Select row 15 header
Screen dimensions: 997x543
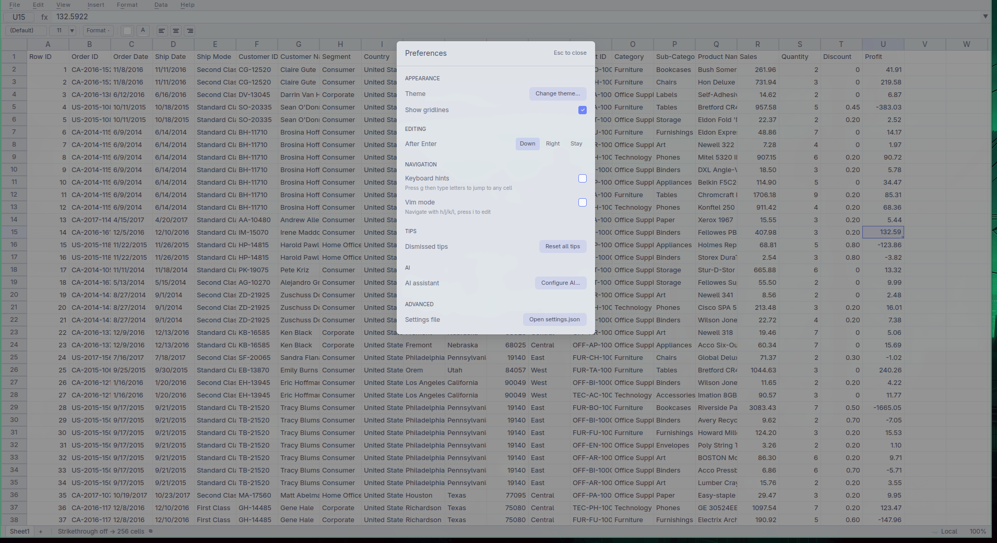point(14,232)
